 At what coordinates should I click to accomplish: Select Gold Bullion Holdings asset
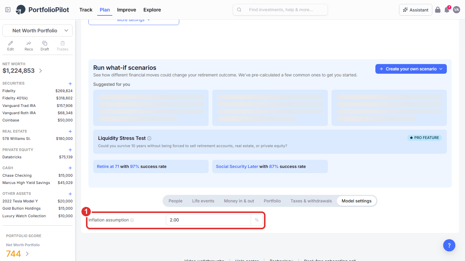[38, 208]
